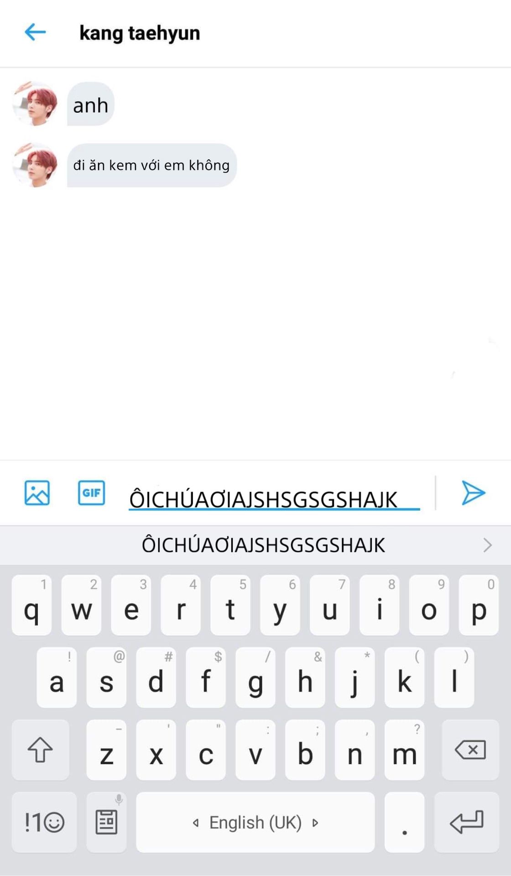Switch to symbols and emoji keyboard
The width and height of the screenshot is (511, 876).
[44, 822]
